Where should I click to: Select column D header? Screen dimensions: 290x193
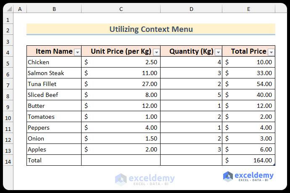[191, 9]
